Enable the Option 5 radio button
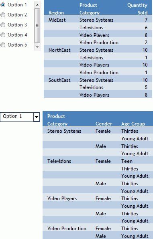 pyautogui.click(x=3, y=45)
